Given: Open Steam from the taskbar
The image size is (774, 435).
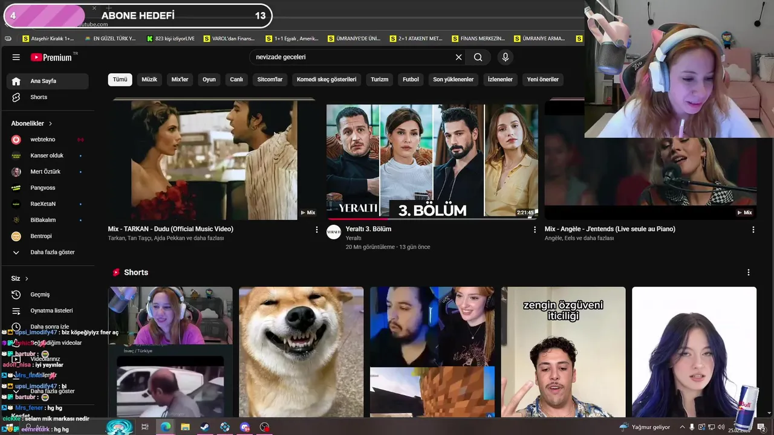Looking at the screenshot, I should (x=205, y=427).
